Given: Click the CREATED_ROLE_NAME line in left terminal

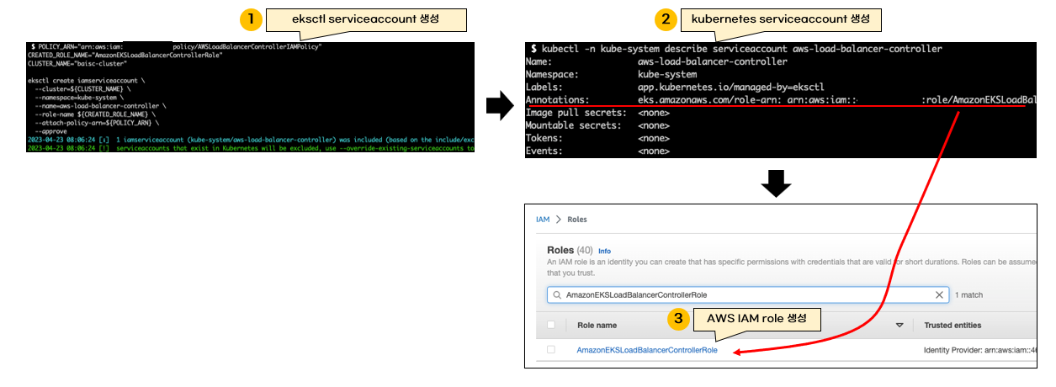Looking at the screenshot, I should [x=125, y=55].
